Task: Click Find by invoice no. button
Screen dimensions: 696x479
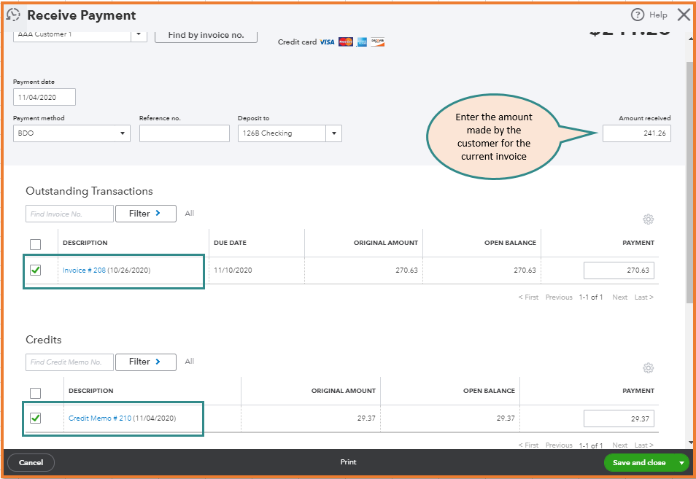Action: pyautogui.click(x=206, y=36)
